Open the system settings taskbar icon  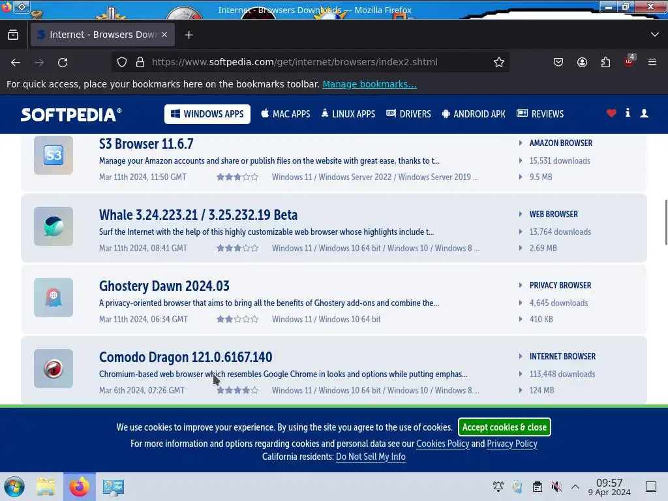pyautogui.click(x=113, y=487)
